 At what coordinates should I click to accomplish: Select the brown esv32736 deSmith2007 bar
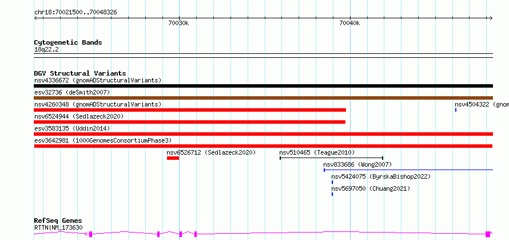pyautogui.click(x=263, y=98)
